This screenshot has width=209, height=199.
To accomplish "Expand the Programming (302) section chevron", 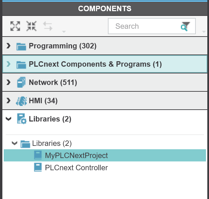I will (8, 46).
